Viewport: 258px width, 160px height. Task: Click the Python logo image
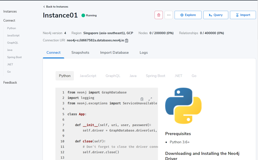(183, 106)
